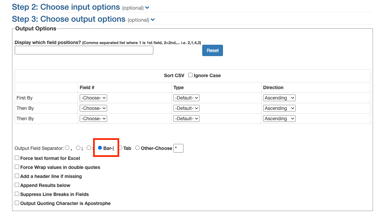The width and height of the screenshot is (376, 212).
Task: Check Force Wrap values in double quotes
Action: (x=17, y=167)
